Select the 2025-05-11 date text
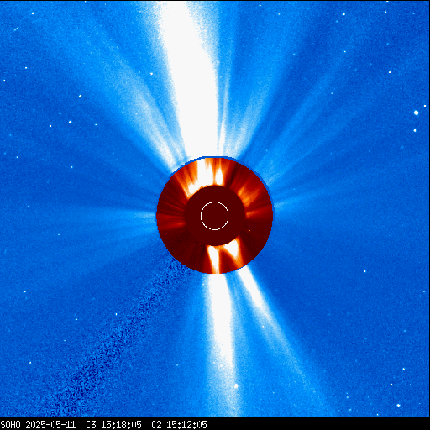This screenshot has width=430, height=430. click(x=50, y=425)
